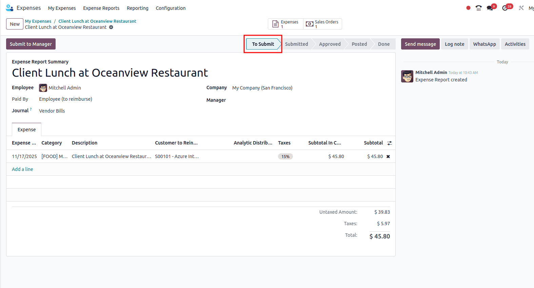Select the Done status stage
534x288 pixels.
pos(384,44)
